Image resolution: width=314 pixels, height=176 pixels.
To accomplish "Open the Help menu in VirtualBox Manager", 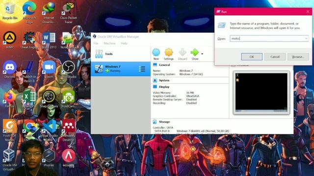I will tap(124, 44).
